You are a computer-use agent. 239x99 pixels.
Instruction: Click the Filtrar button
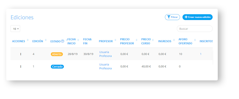[x=172, y=17]
